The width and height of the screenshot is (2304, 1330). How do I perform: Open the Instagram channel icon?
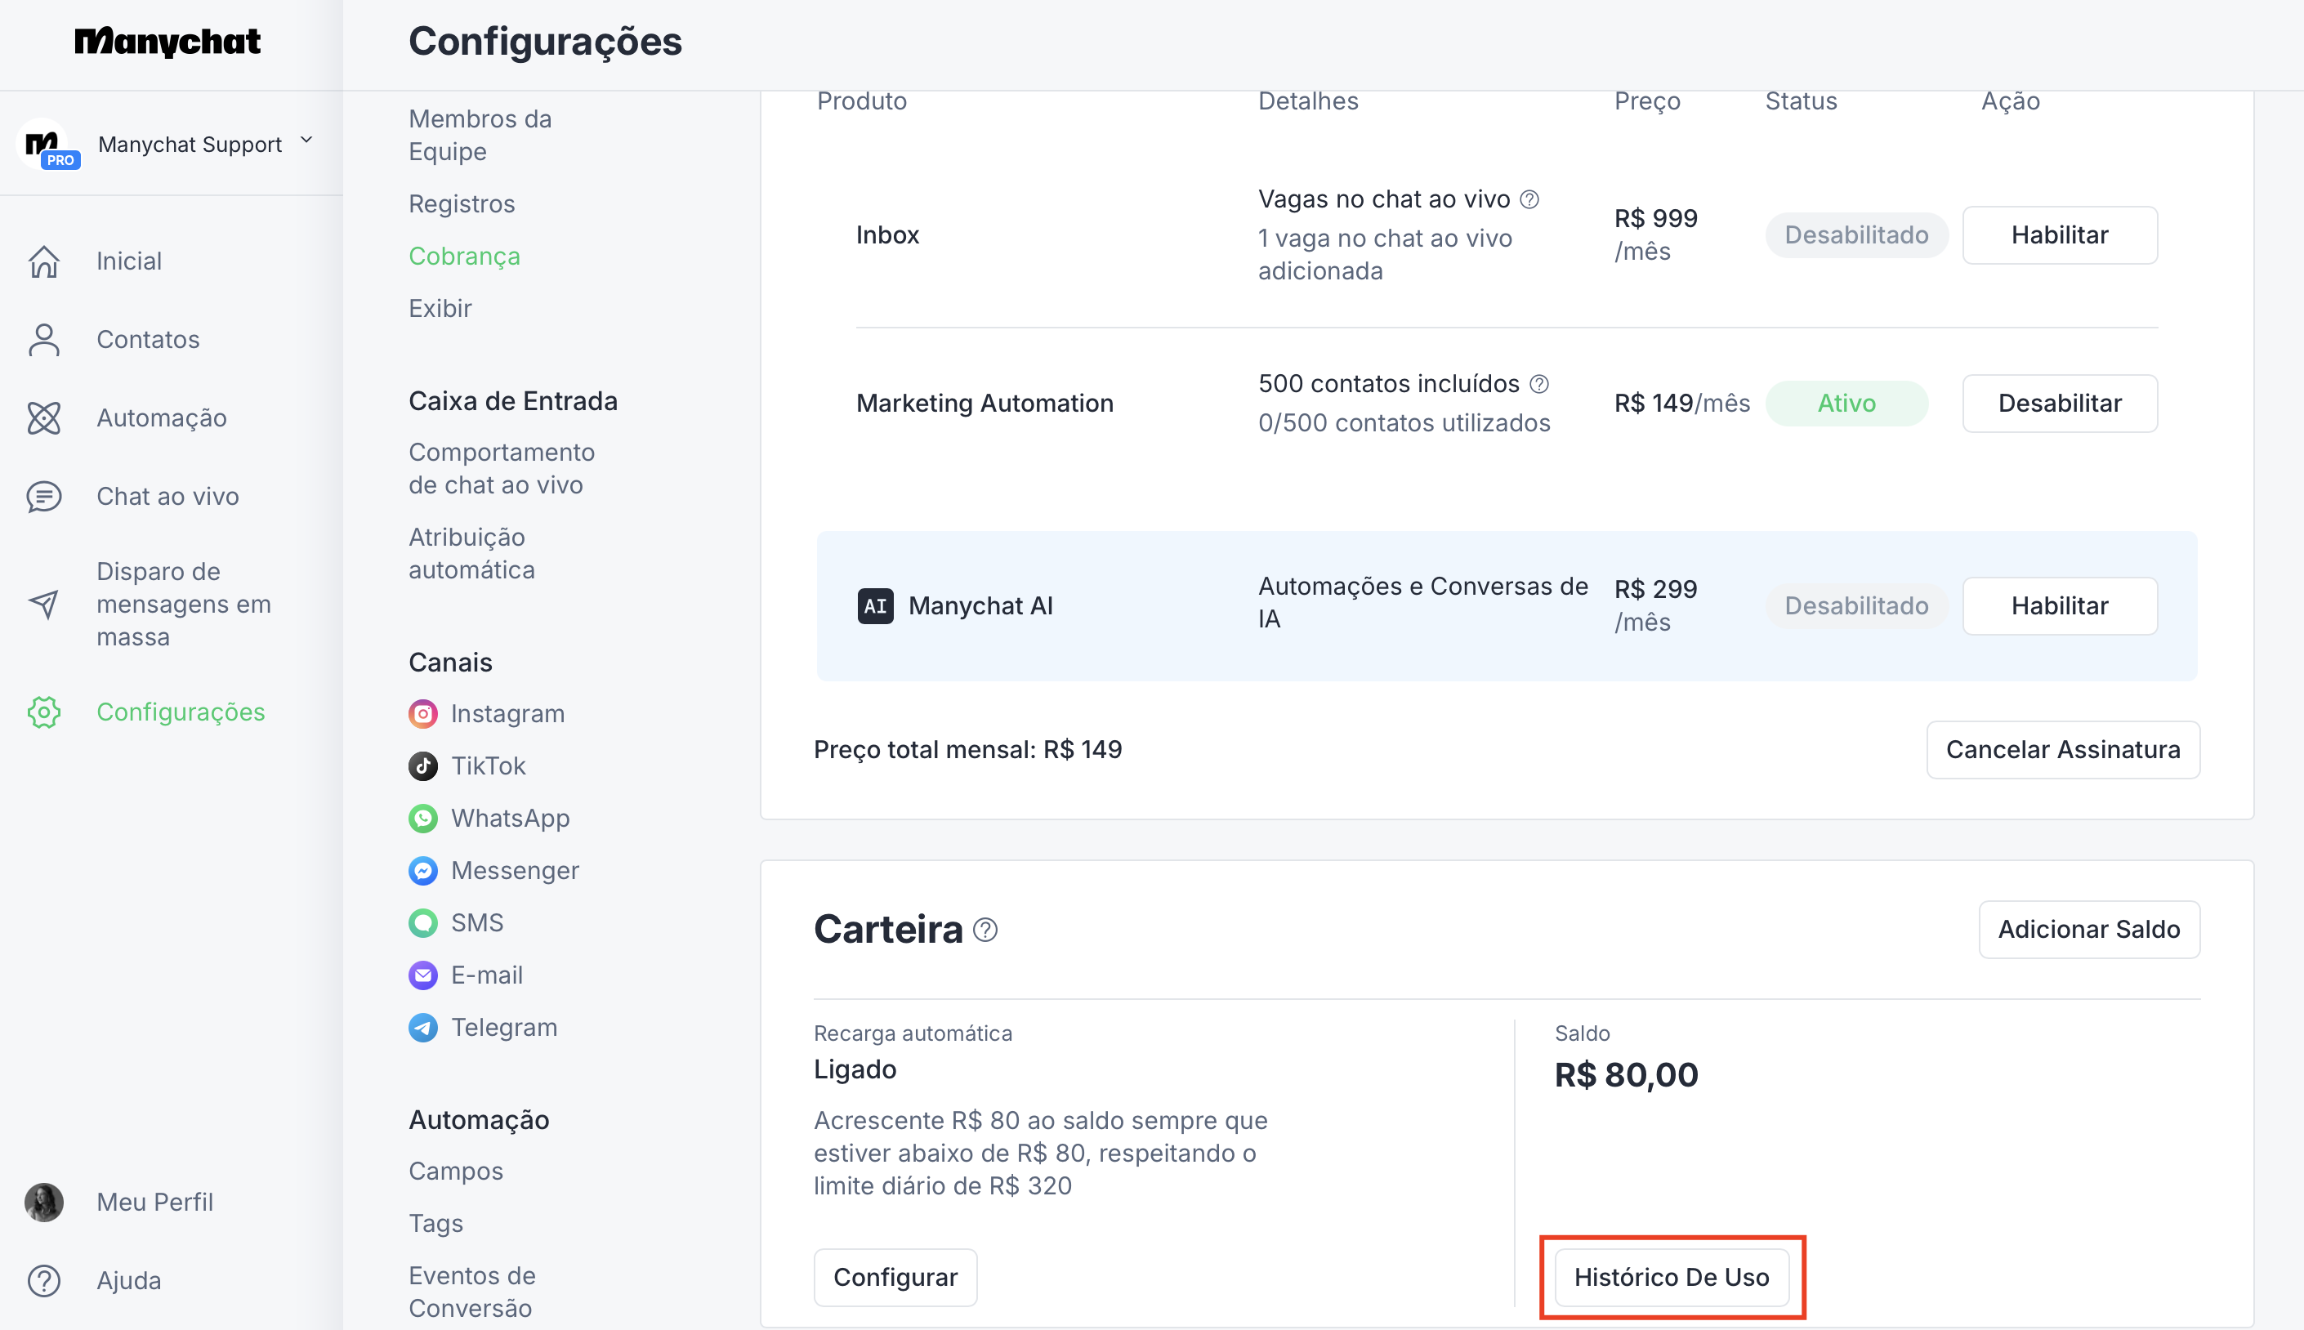(422, 713)
